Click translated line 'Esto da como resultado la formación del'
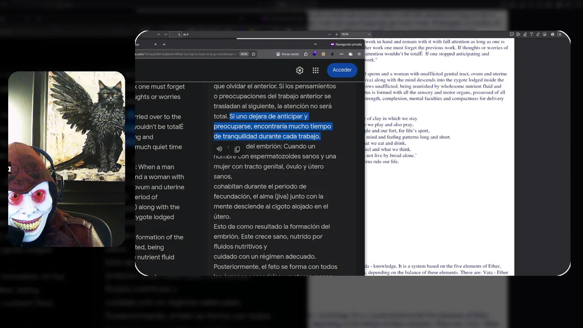 (272, 226)
